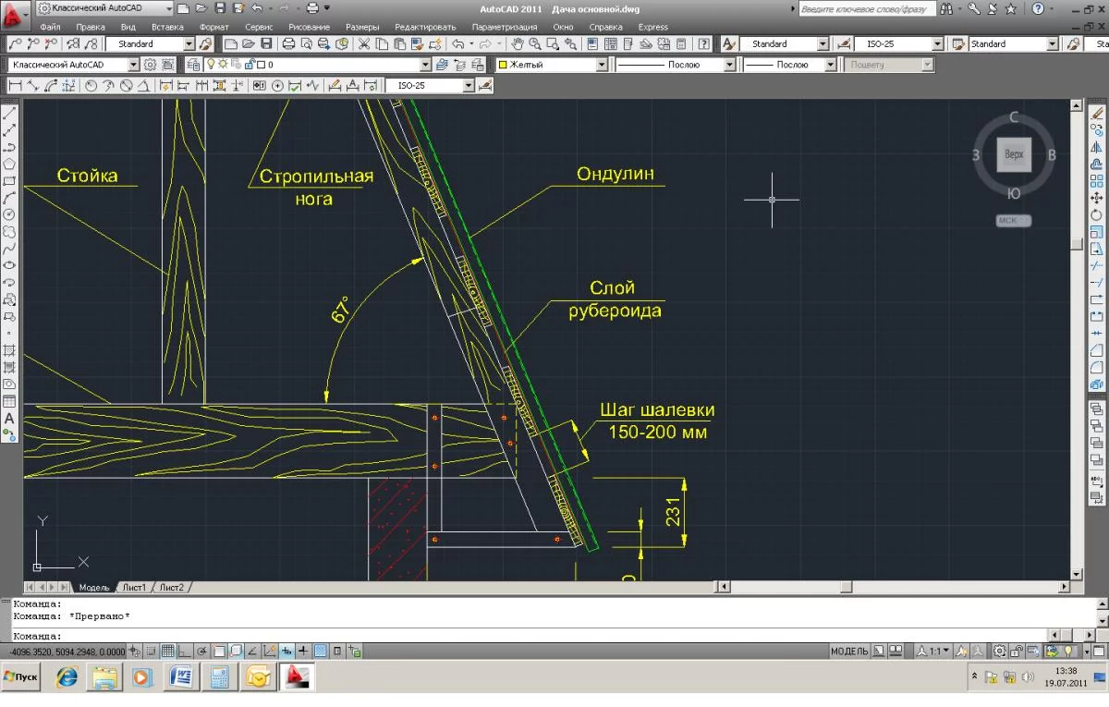Select the Linear dimension tool
Image resolution: width=1109 pixels, height=707 pixels.
point(15,86)
